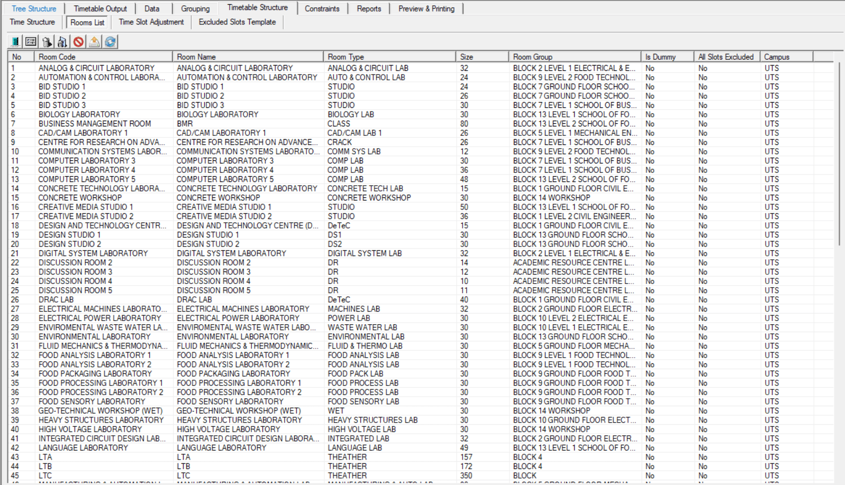The width and height of the screenshot is (845, 485).
Task: Click the size value 350 for LTC
Action: [x=466, y=475]
